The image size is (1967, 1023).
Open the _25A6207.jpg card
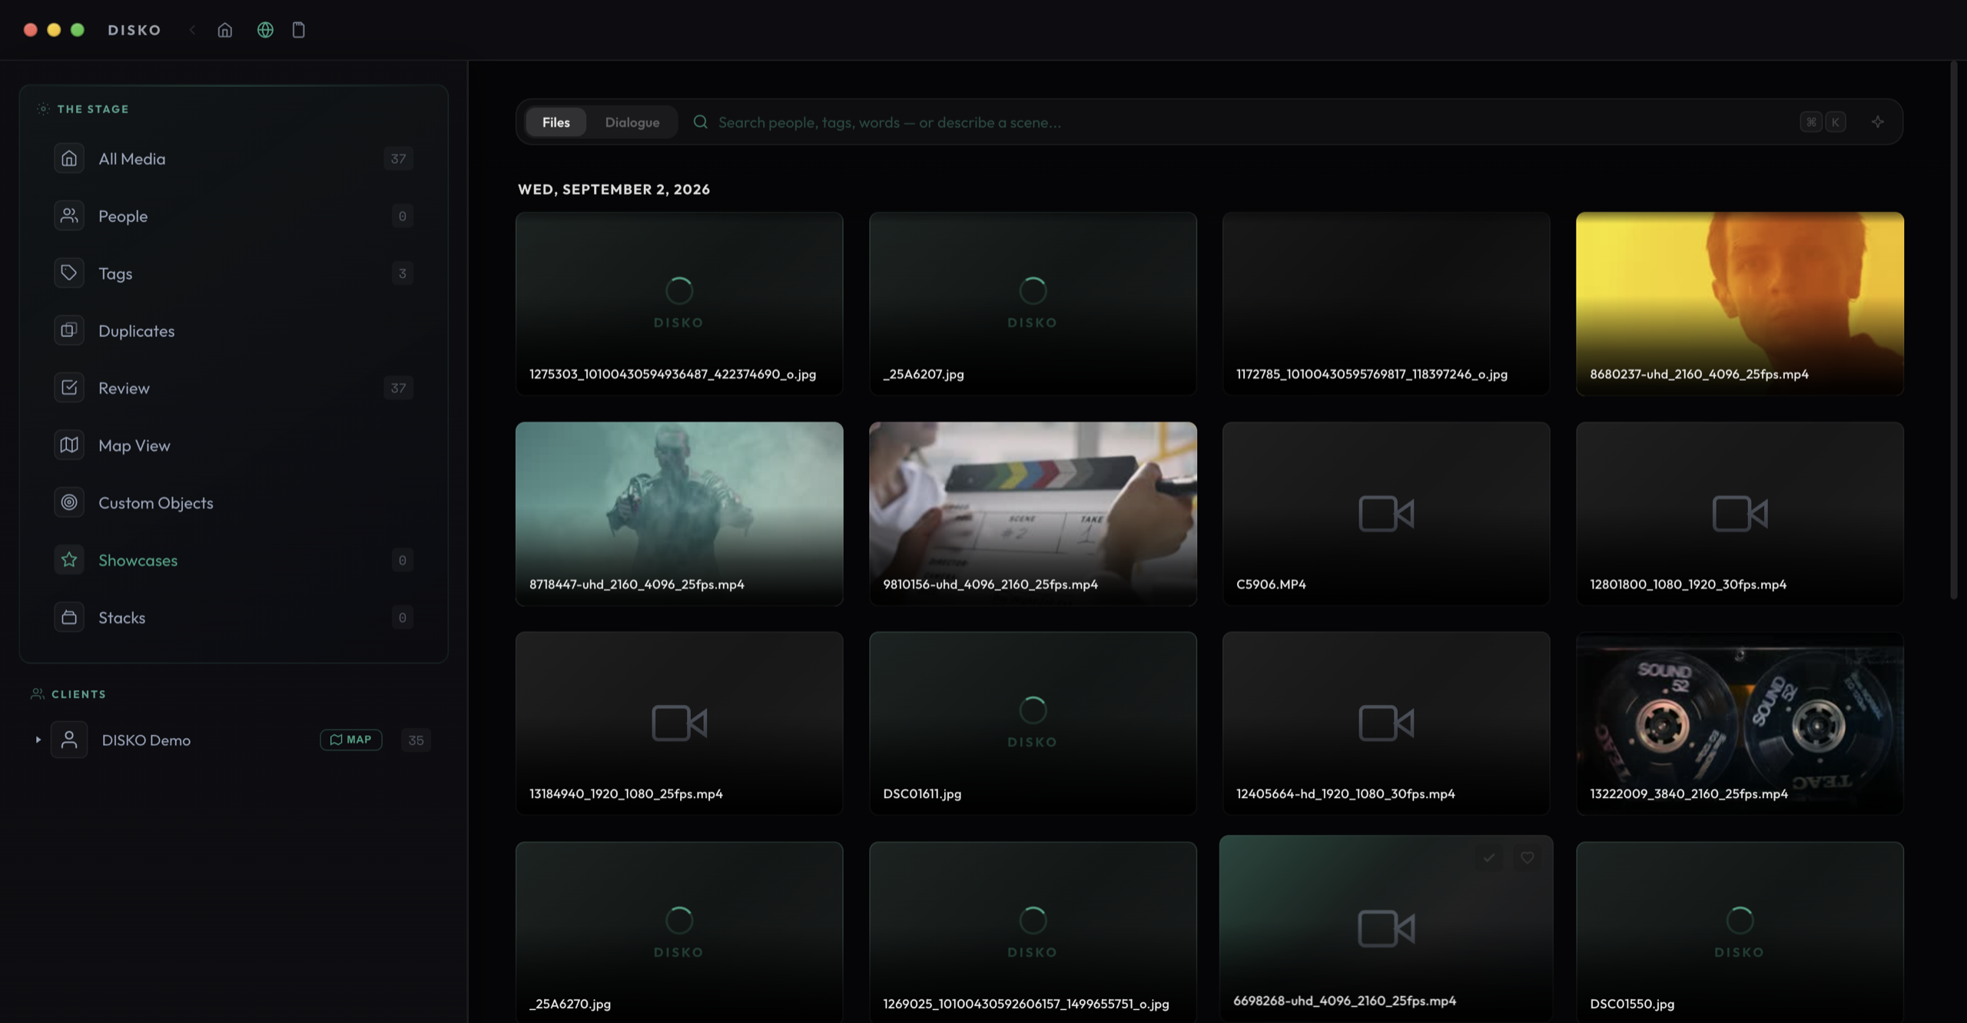coord(1033,304)
